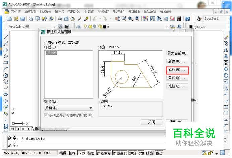Select the Line tool in Draw toolbar
The width and height of the screenshot is (232, 158).
(6, 37)
